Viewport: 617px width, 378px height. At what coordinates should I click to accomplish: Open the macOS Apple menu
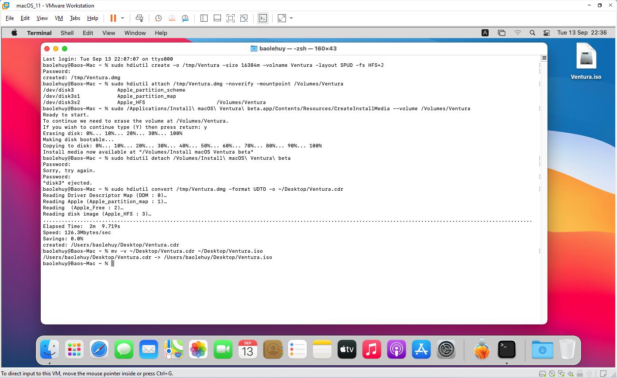pyautogui.click(x=14, y=33)
